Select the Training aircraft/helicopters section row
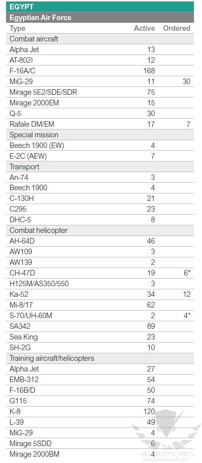The image size is (202, 463). coord(100,358)
